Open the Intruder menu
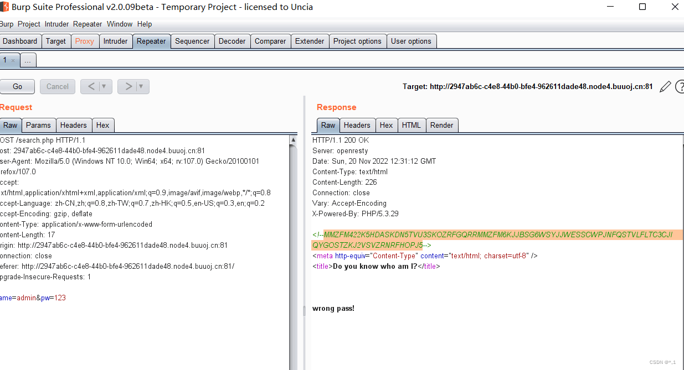 coord(57,24)
